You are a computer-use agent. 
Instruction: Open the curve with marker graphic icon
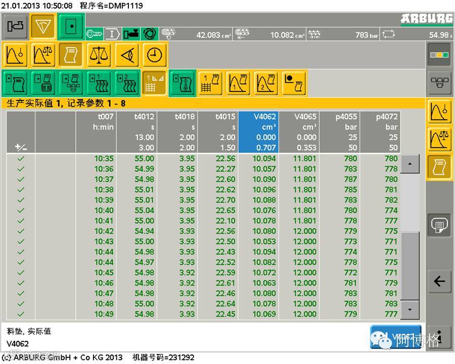pyautogui.click(x=15, y=55)
